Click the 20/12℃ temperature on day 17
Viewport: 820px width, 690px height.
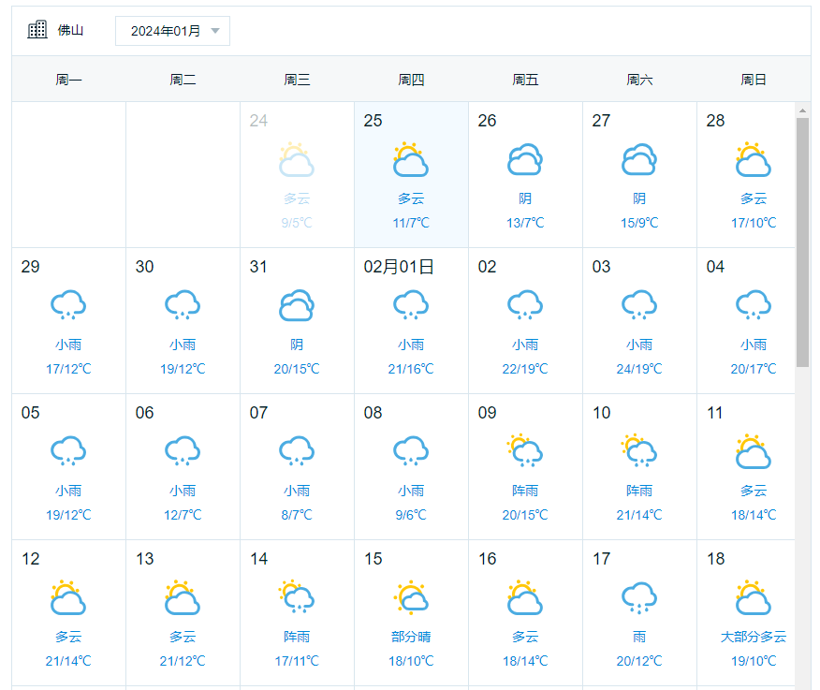point(639,661)
